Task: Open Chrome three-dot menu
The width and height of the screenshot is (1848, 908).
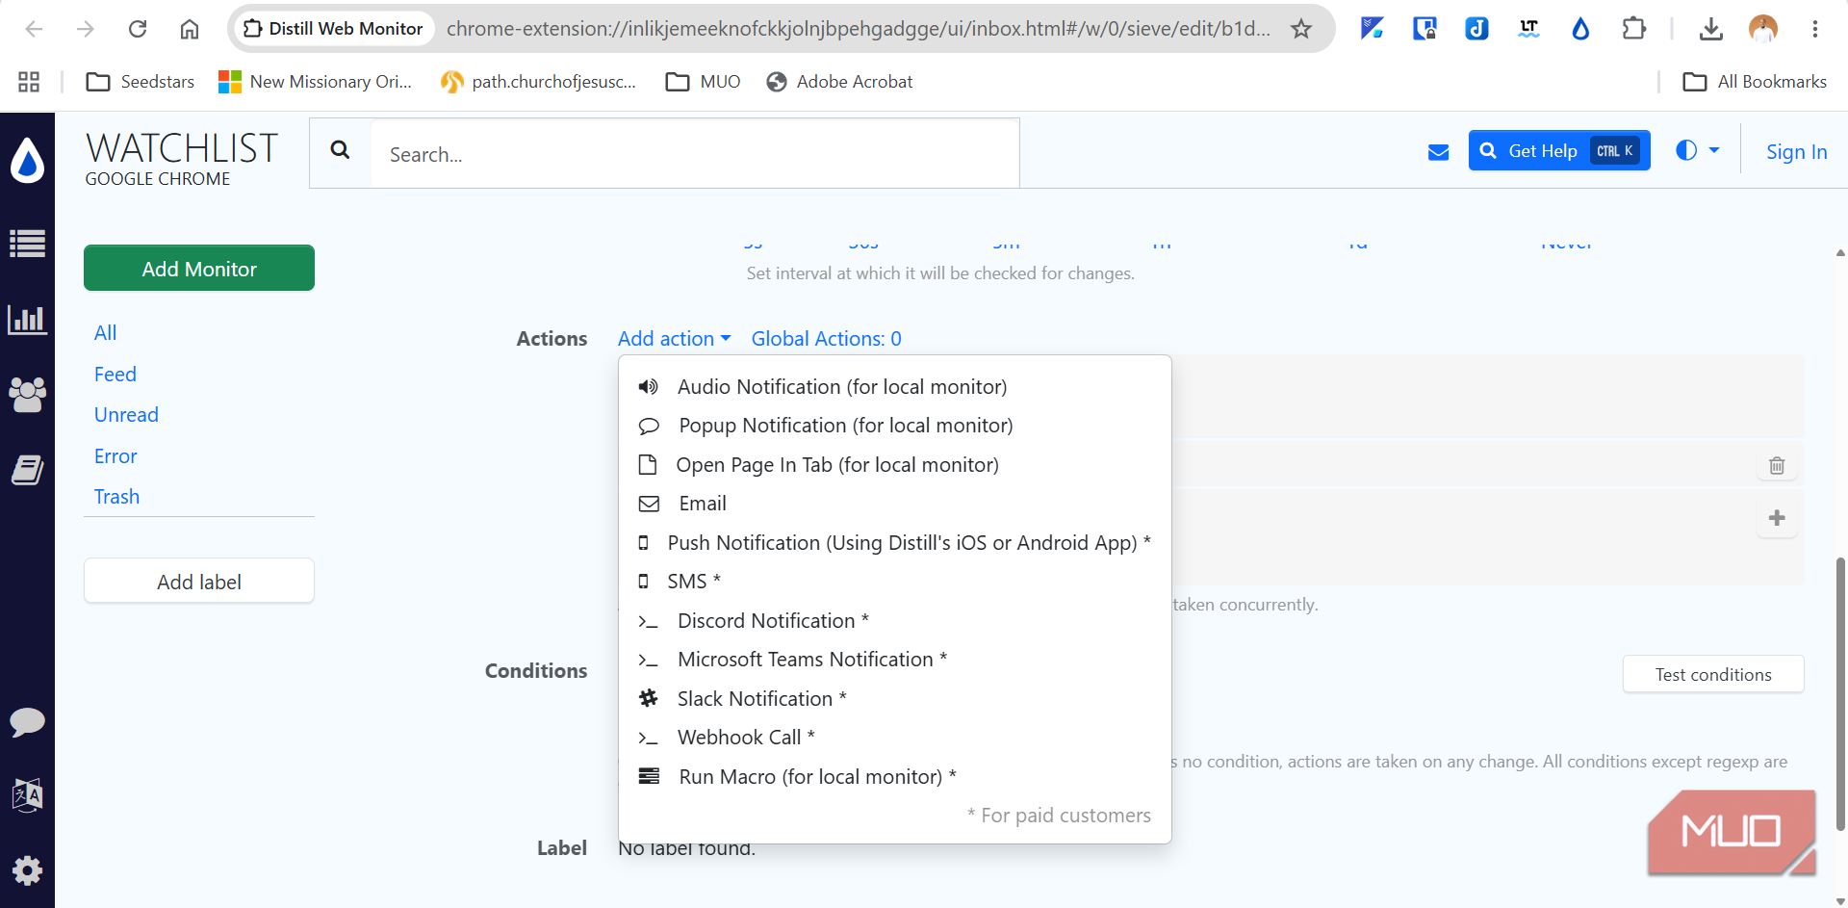Action: click(1814, 29)
